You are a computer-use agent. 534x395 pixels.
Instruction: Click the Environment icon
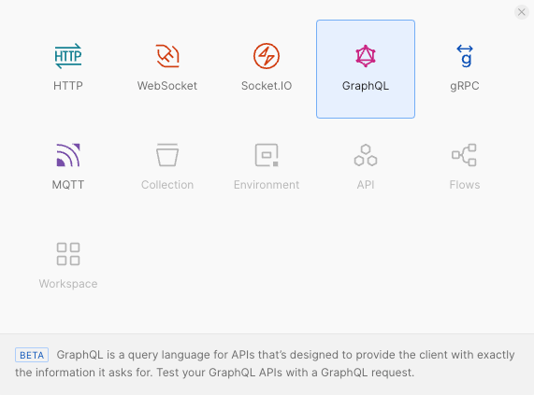[x=267, y=155]
